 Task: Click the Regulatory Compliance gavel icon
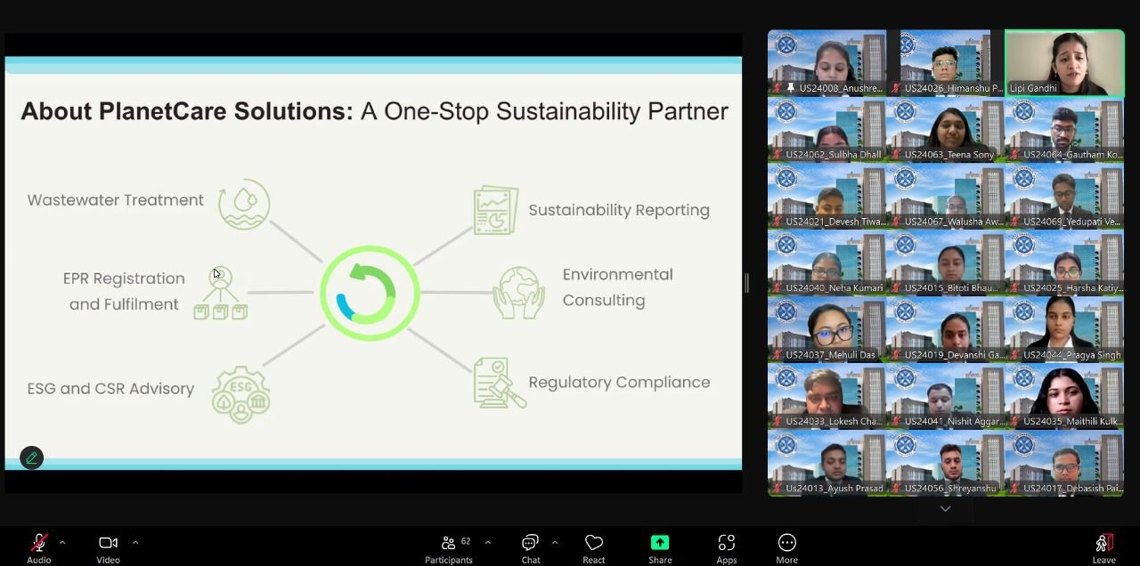[500, 383]
